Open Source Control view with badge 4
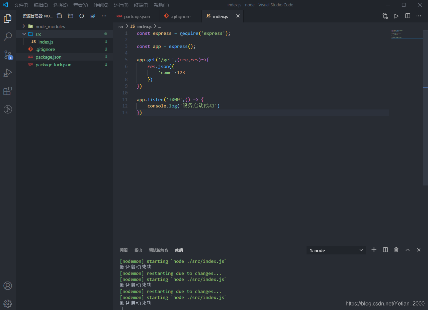 [x=8, y=55]
